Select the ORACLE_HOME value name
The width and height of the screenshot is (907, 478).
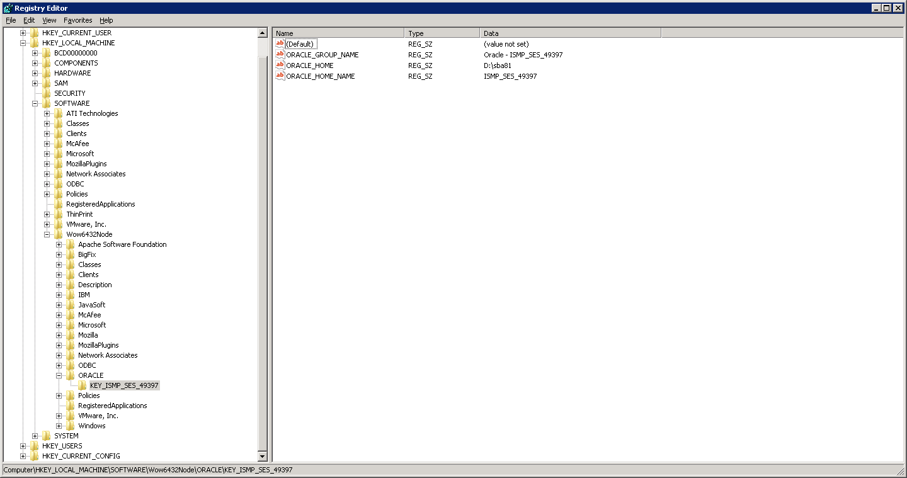310,65
